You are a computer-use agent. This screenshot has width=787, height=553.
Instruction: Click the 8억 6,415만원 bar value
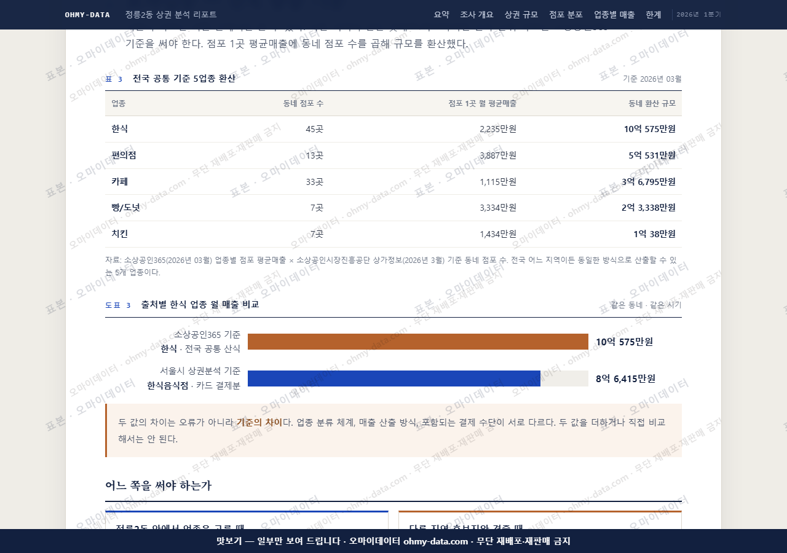pyautogui.click(x=625, y=378)
